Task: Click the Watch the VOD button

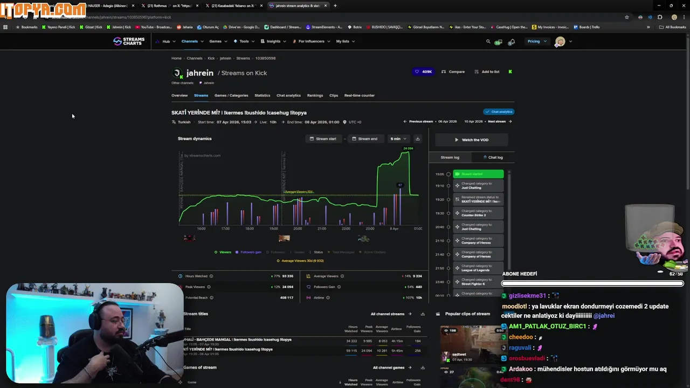Action: click(x=472, y=140)
